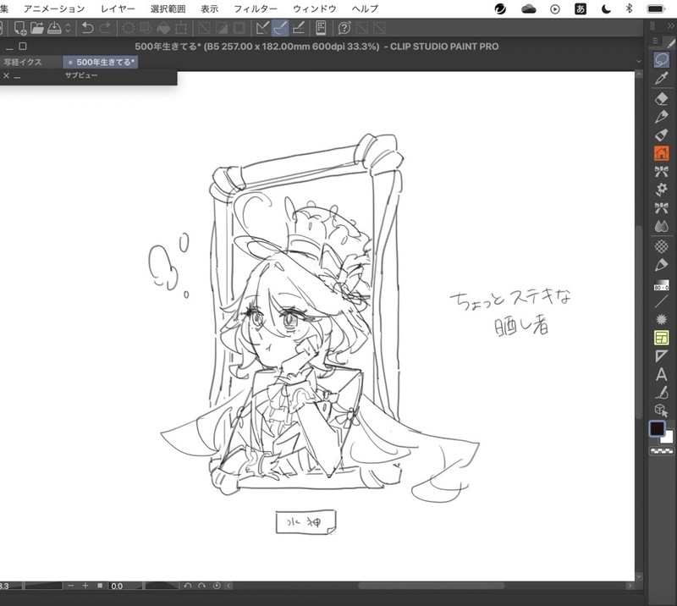
Task: Open smartphone connection icon in toolbar
Action: coord(321,28)
